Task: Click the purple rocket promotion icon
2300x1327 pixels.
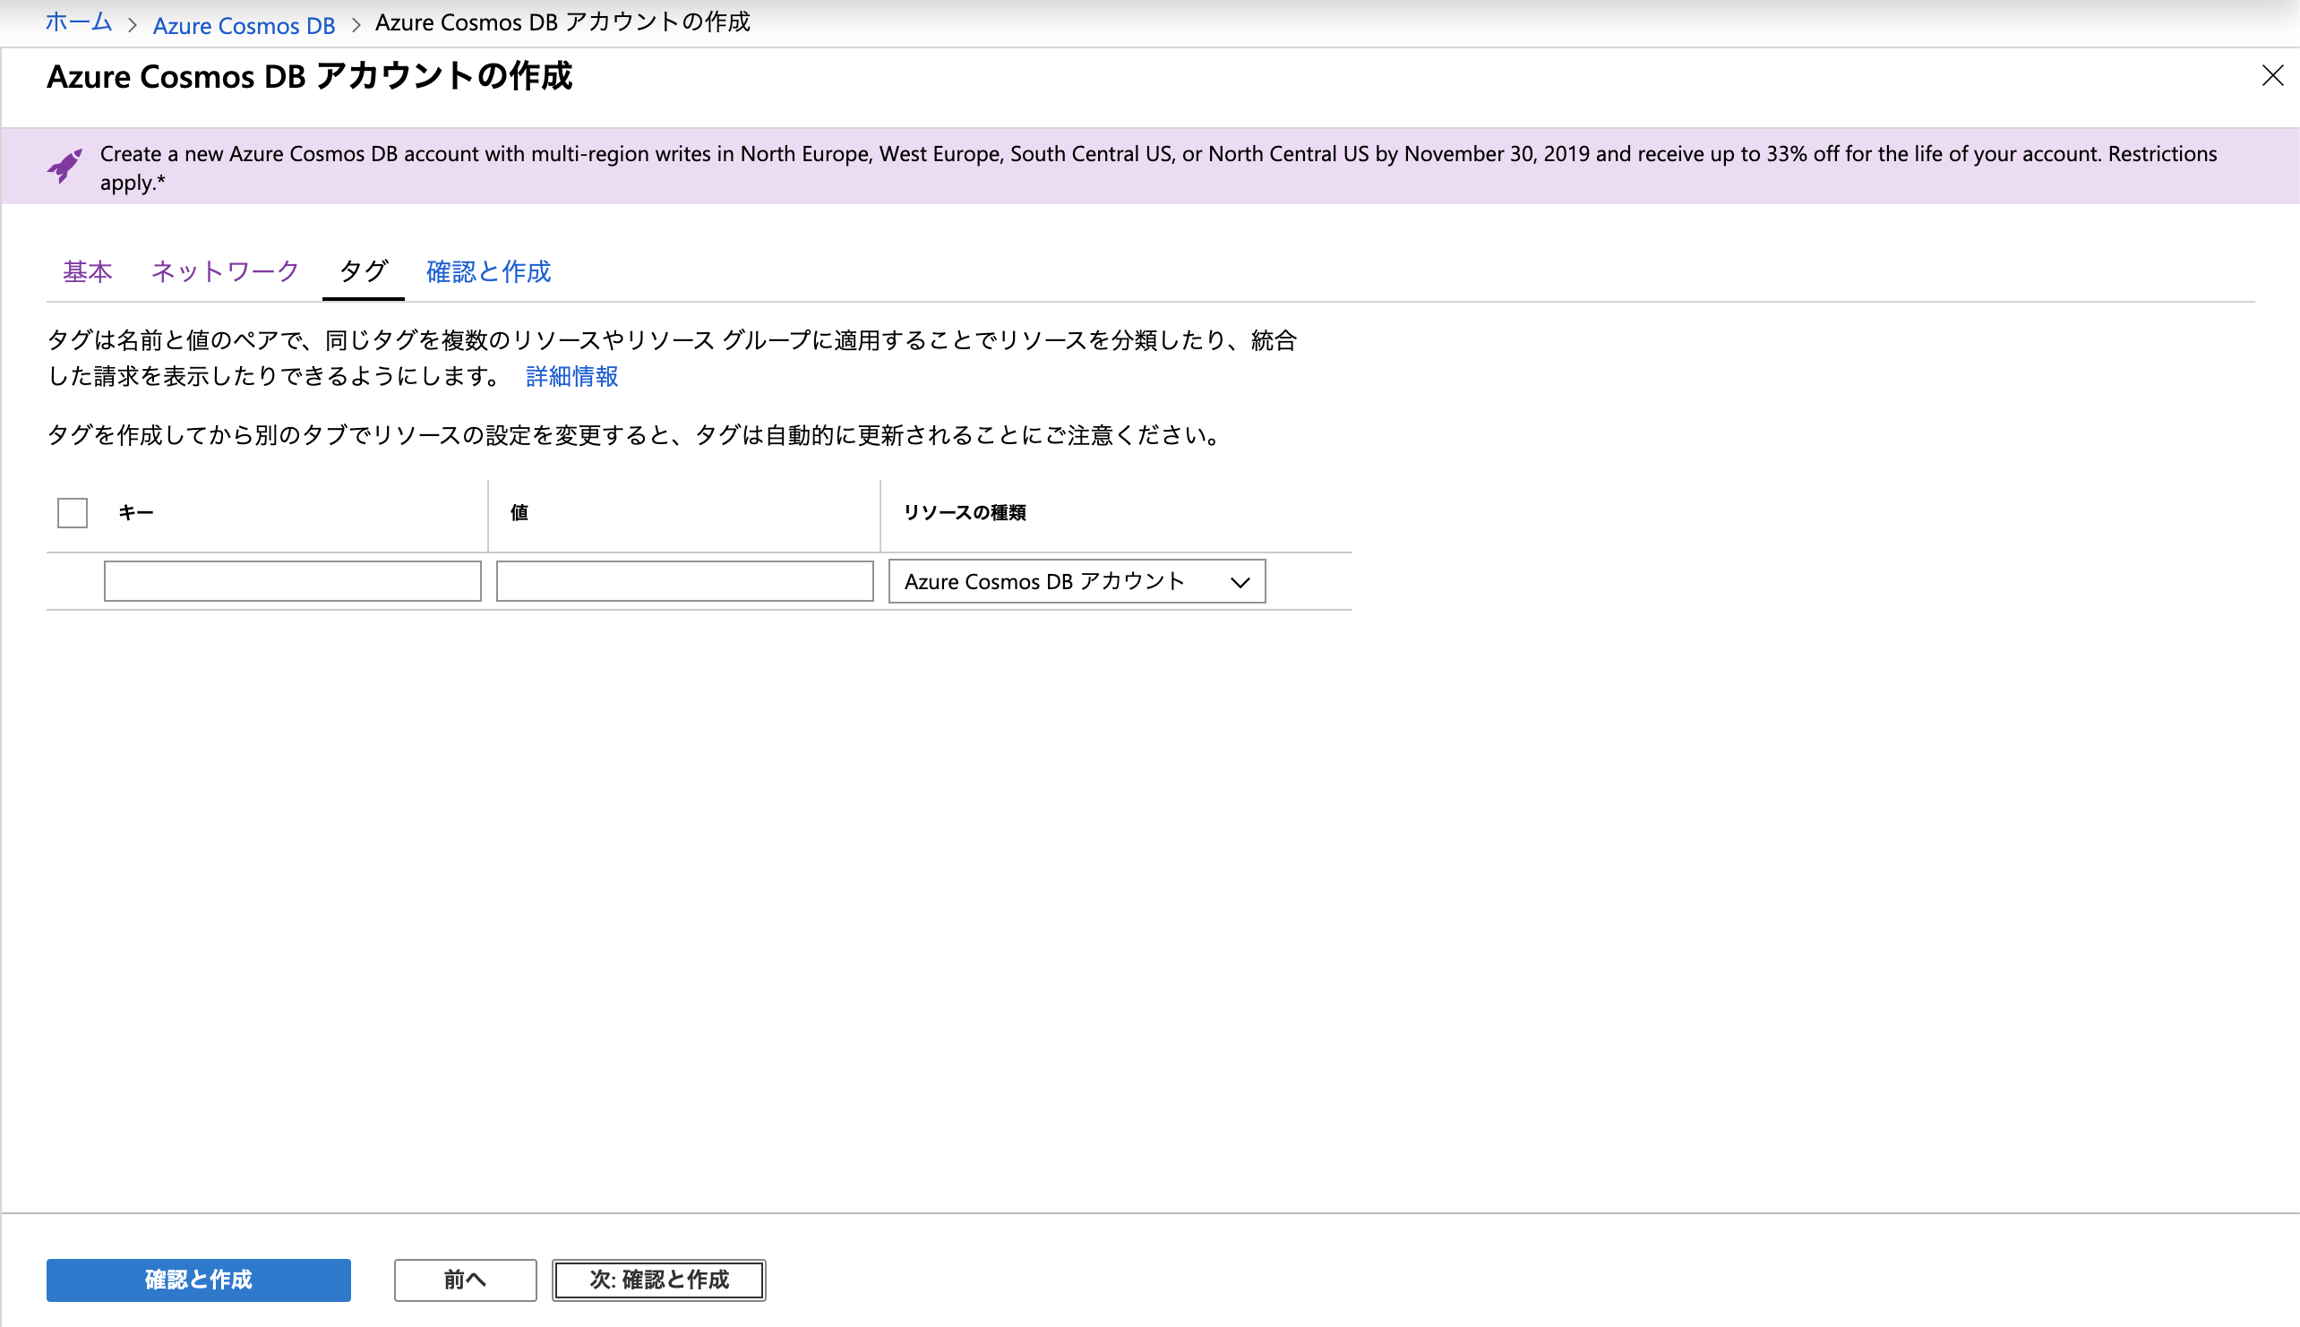Action: (x=64, y=167)
